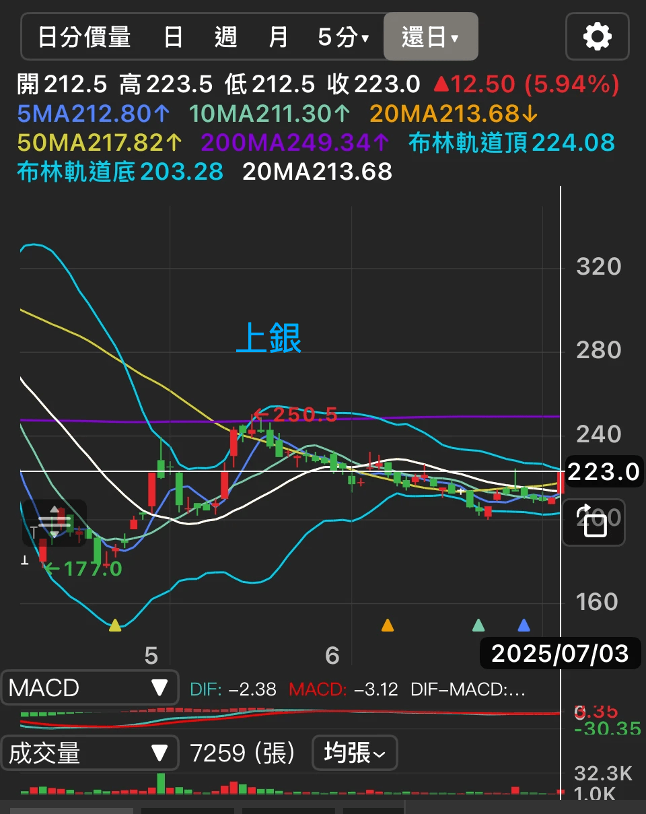The width and height of the screenshot is (646, 814).
Task: Tap the 收 223.0 closing price
Action: (x=373, y=84)
